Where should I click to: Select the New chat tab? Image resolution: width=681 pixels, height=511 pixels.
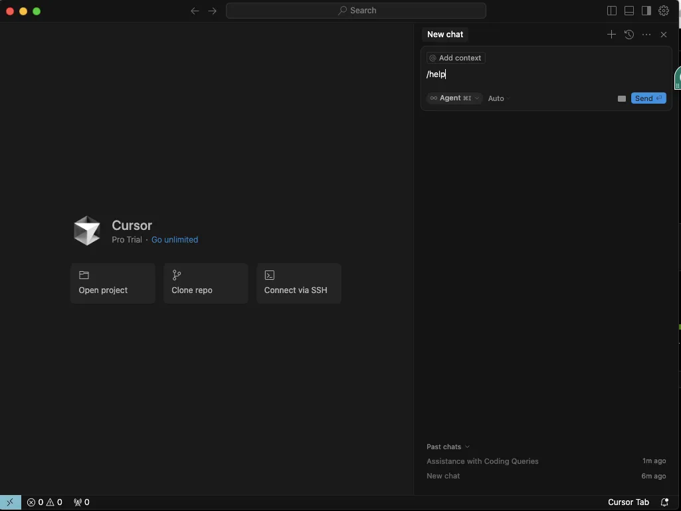click(444, 35)
